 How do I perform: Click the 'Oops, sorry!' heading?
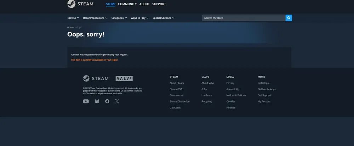[86, 34]
